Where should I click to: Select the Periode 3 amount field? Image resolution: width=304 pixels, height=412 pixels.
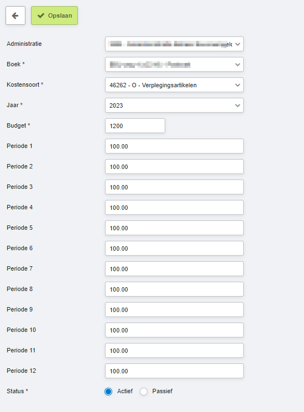point(174,187)
